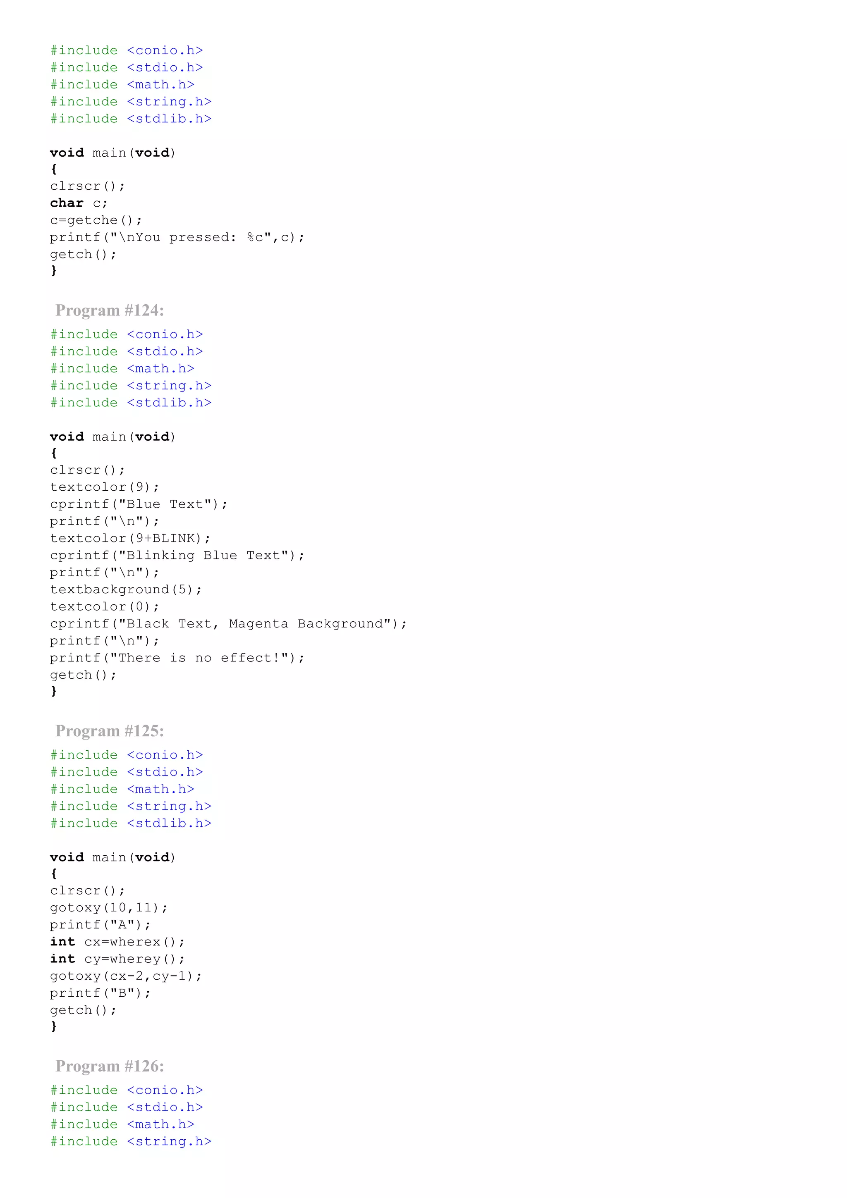Click '#include <conio.h>' under Program #125

127,755
